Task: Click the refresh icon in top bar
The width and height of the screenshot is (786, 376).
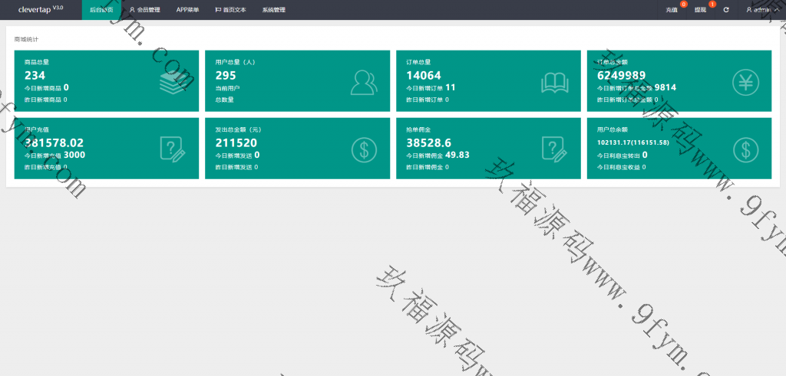Action: tap(726, 10)
